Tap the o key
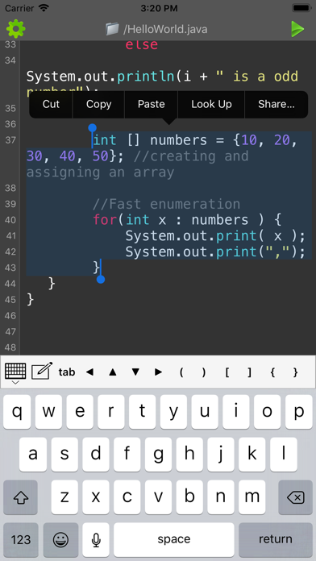This screenshot has height=561, width=316. tap(268, 412)
